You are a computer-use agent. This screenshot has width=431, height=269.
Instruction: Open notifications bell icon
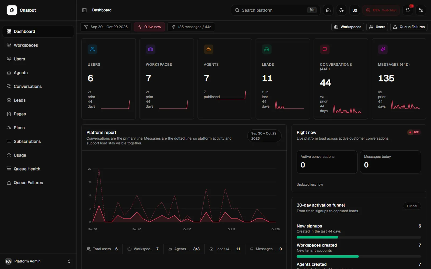408,10
